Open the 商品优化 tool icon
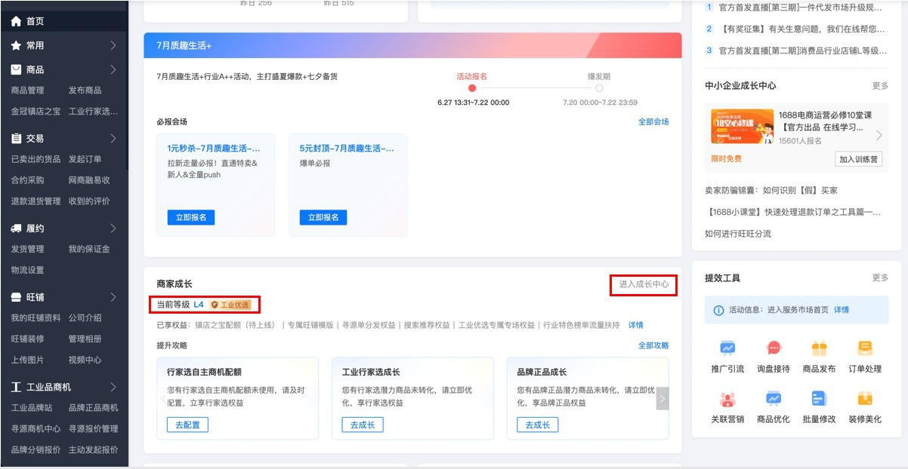Viewport: 908px width, 469px height. (x=774, y=399)
